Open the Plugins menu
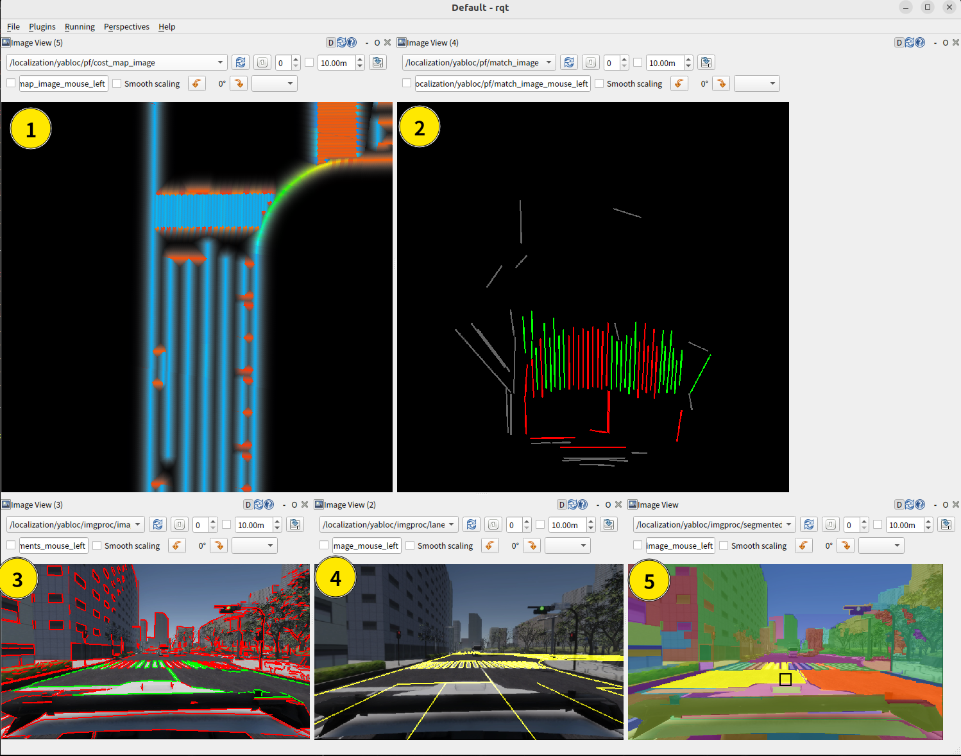The height and width of the screenshot is (756, 961). [x=42, y=26]
